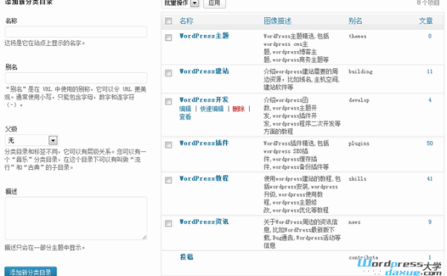Check the WordPress插件 row checkbox
The width and height of the screenshot is (447, 276).
(169, 145)
